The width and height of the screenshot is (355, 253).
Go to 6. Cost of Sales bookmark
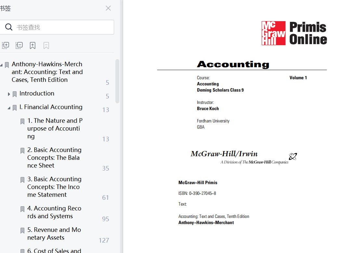(x=54, y=250)
